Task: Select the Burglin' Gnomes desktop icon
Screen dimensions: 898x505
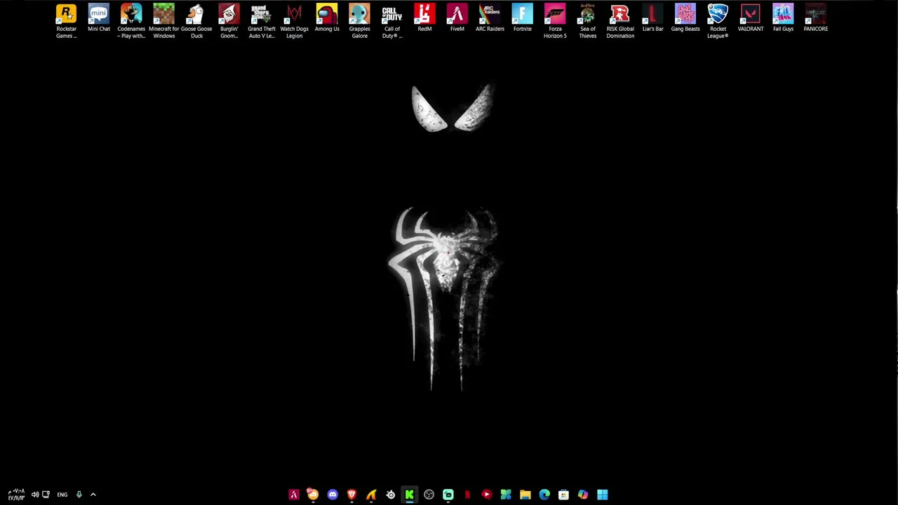Action: 229,21
